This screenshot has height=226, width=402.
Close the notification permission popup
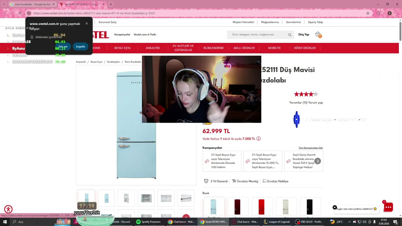tap(87, 24)
